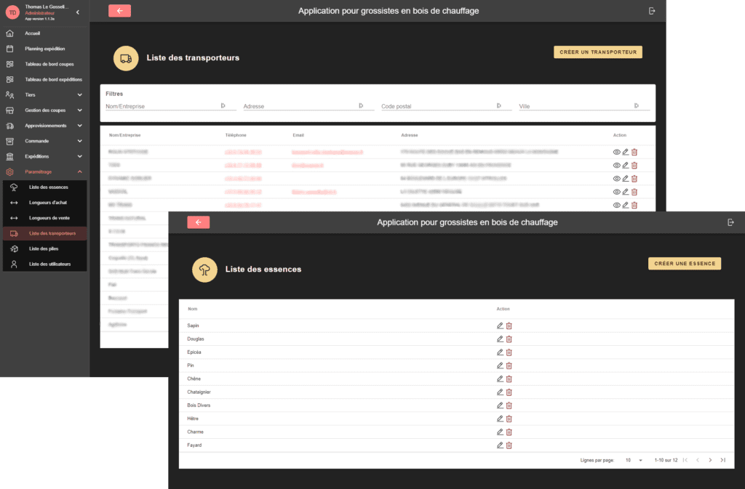Click the edit pencil on the Hêtre row
This screenshot has width=745, height=489.
pos(499,419)
